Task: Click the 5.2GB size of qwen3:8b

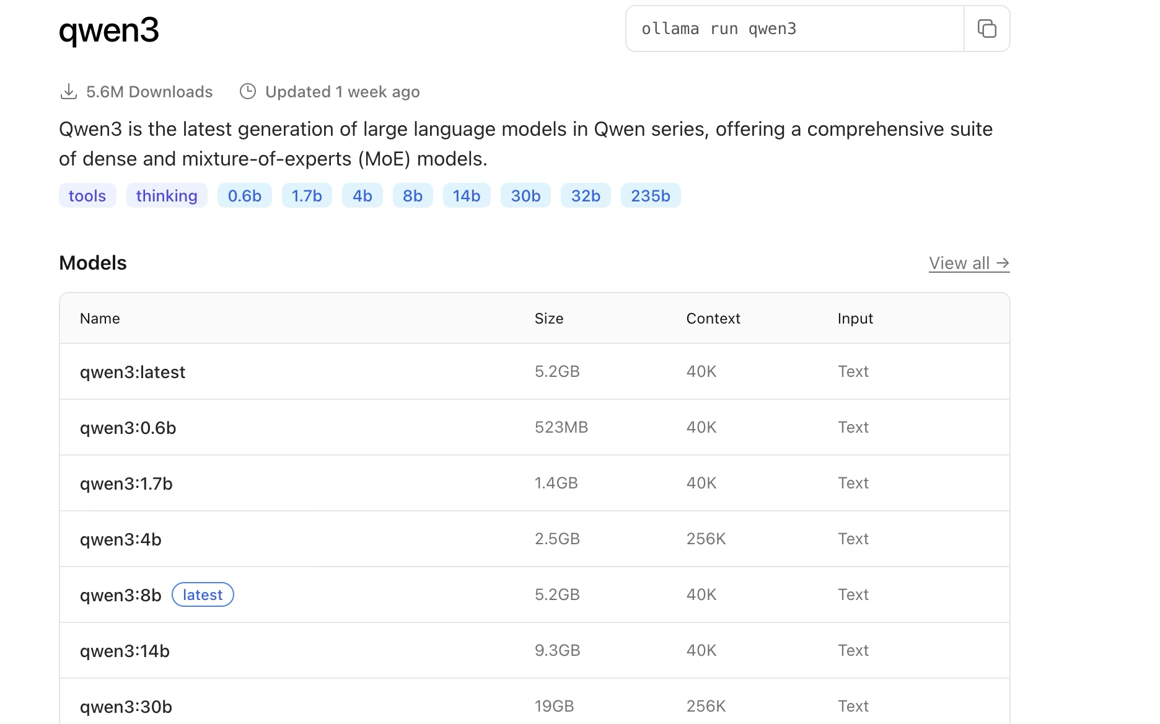Action: (558, 594)
